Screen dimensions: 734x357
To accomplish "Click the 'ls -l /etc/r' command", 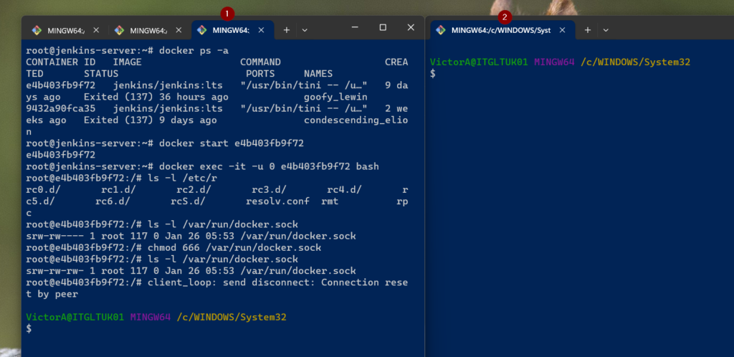I will click(182, 178).
